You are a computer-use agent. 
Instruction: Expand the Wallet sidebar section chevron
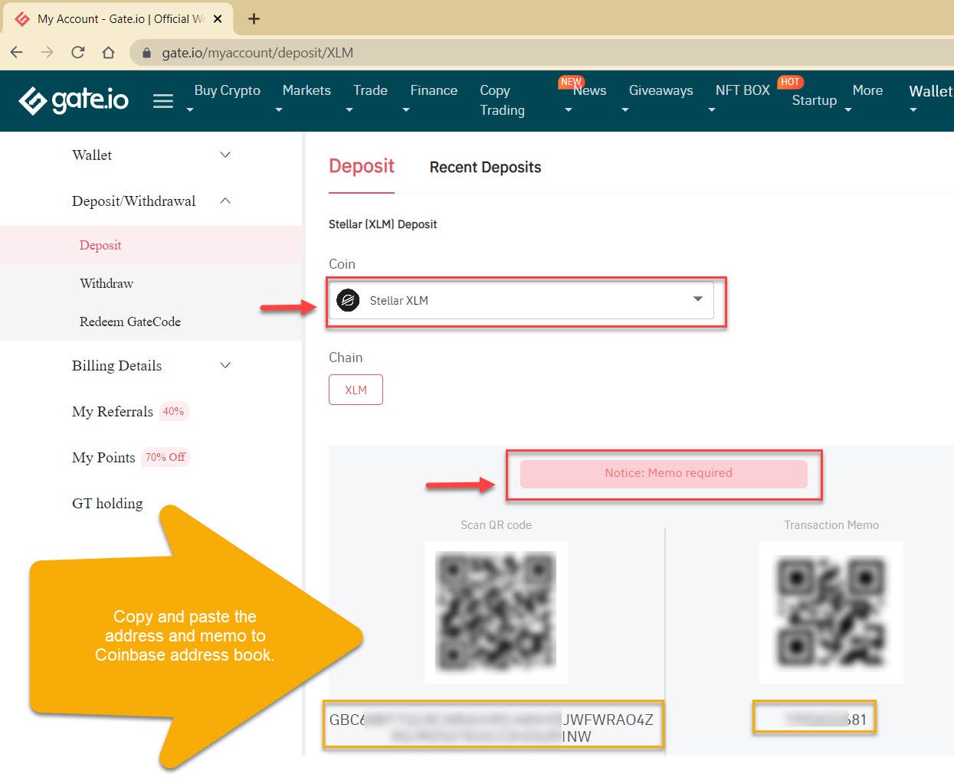pyautogui.click(x=225, y=155)
